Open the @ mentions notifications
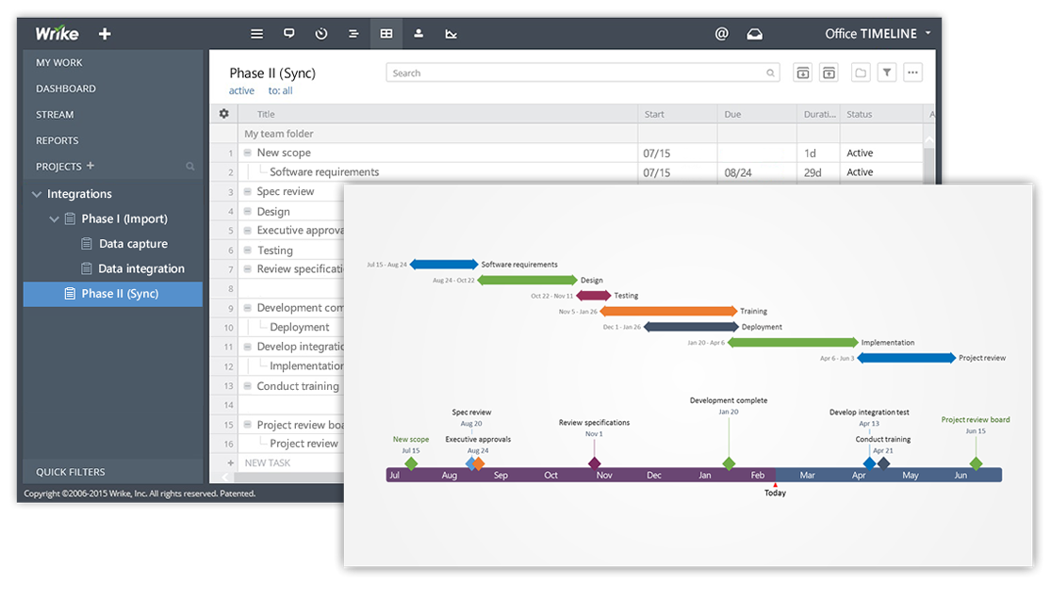 (x=722, y=34)
